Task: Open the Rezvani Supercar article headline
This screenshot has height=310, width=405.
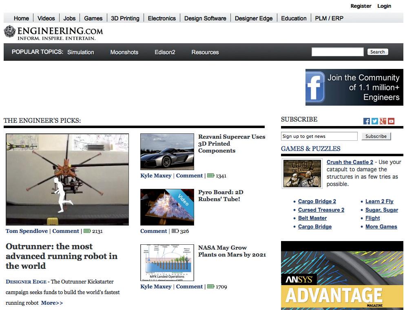Action: [232, 144]
